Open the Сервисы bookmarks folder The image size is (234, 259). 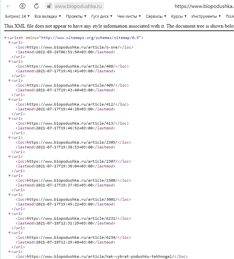coord(156,16)
